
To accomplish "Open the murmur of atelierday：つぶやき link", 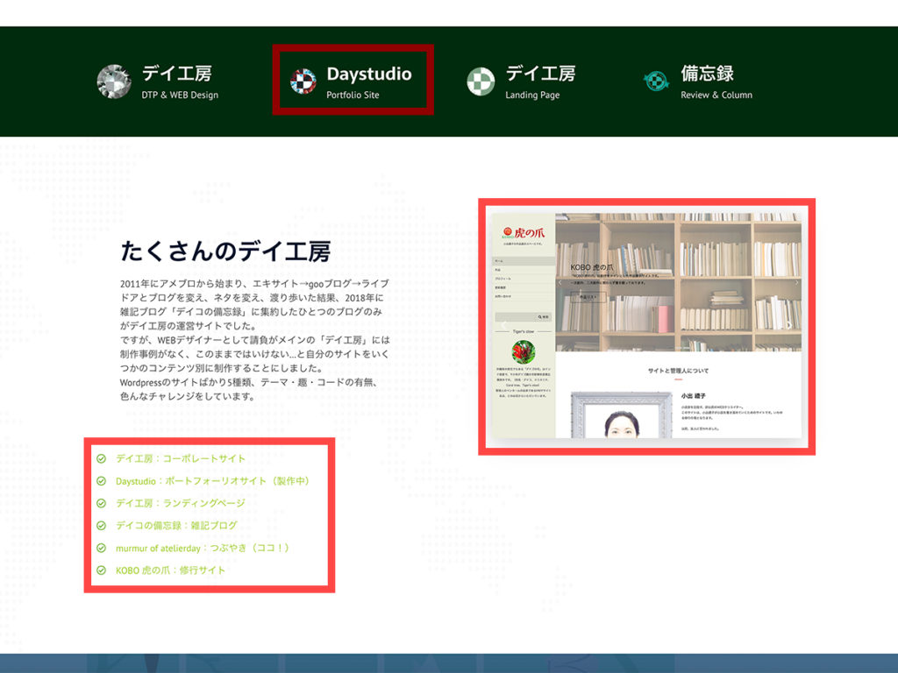I will (x=203, y=548).
